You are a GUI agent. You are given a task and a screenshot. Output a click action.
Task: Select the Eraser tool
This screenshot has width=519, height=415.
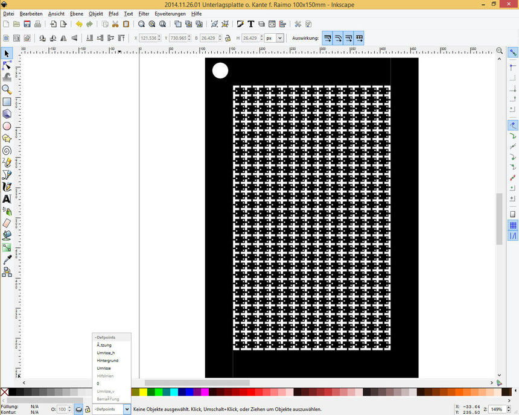coord(7,223)
